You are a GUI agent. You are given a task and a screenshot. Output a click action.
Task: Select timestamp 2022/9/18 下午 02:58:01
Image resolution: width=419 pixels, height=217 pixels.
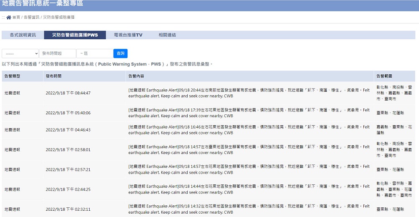tap(68, 150)
